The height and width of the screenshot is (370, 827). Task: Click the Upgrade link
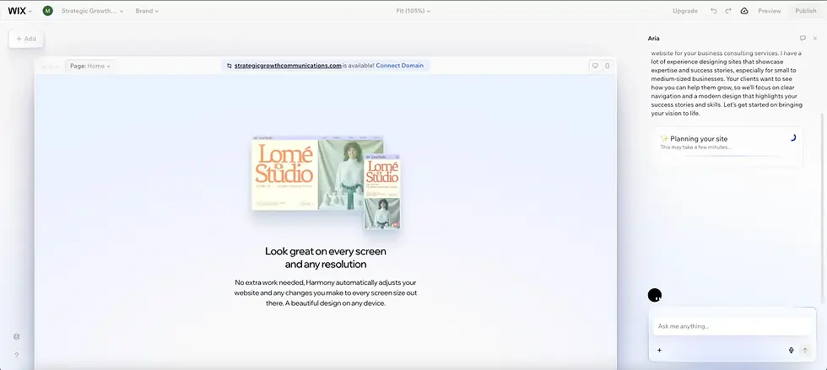click(x=685, y=11)
